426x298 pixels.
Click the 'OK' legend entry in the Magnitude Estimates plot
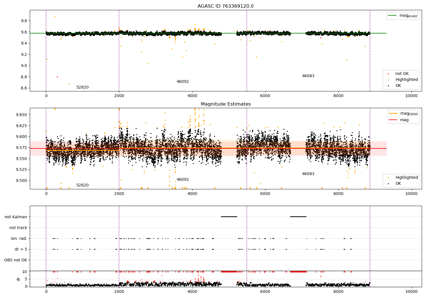(x=398, y=184)
